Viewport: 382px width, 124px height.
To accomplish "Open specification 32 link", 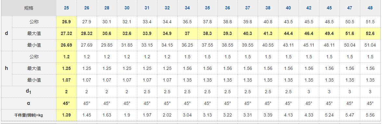I will click(x=167, y=8).
